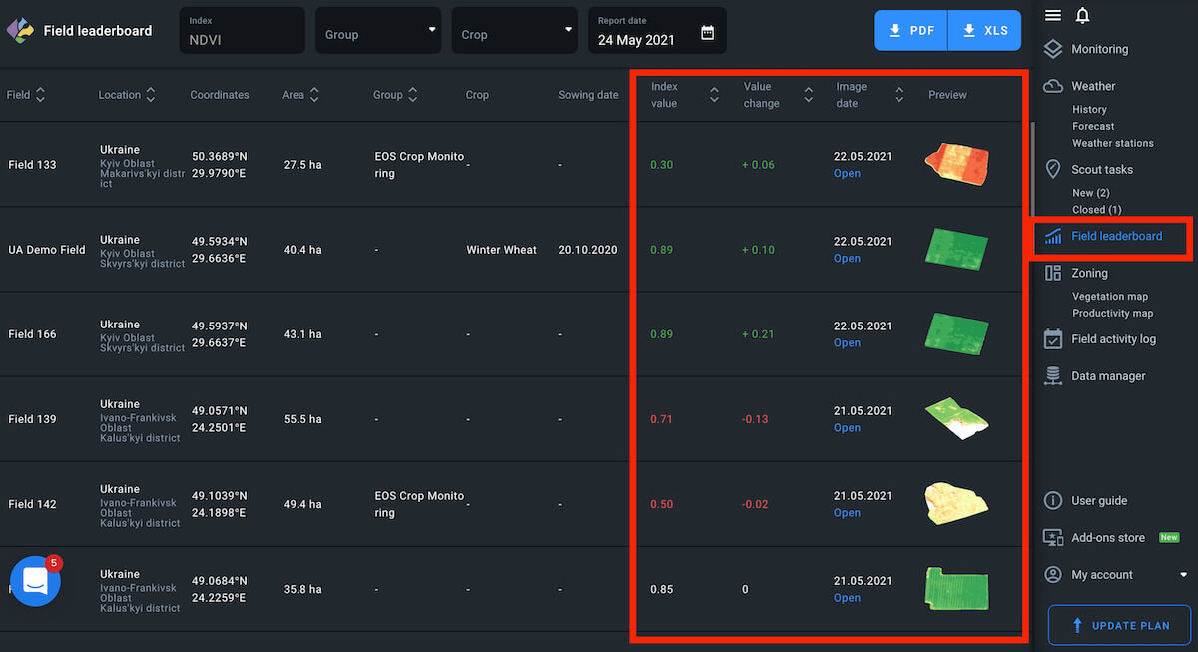Click the Data manager database icon
Viewport: 1198px width, 652px height.
coord(1052,376)
